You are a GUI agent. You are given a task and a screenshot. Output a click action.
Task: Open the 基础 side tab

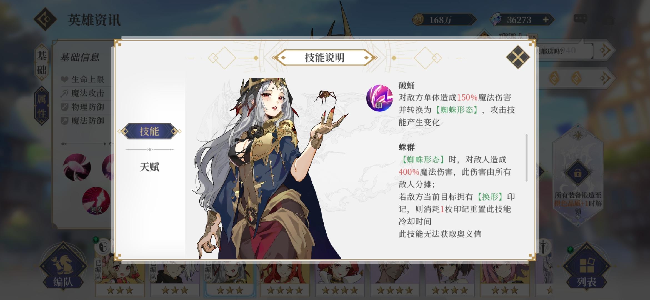(42, 62)
